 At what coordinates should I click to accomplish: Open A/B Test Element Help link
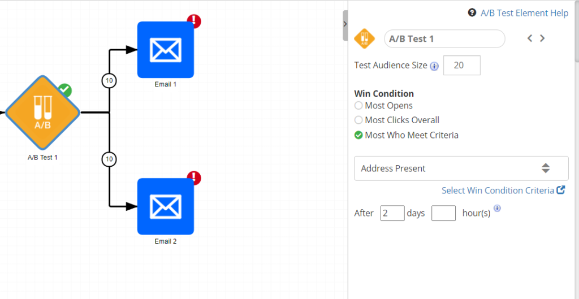click(x=524, y=13)
